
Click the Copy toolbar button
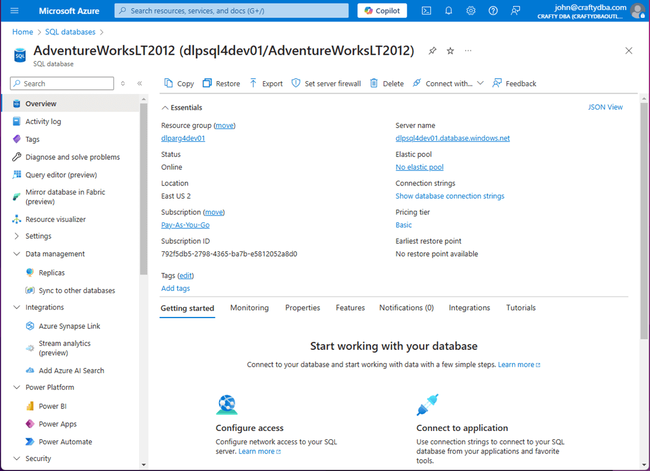point(179,83)
